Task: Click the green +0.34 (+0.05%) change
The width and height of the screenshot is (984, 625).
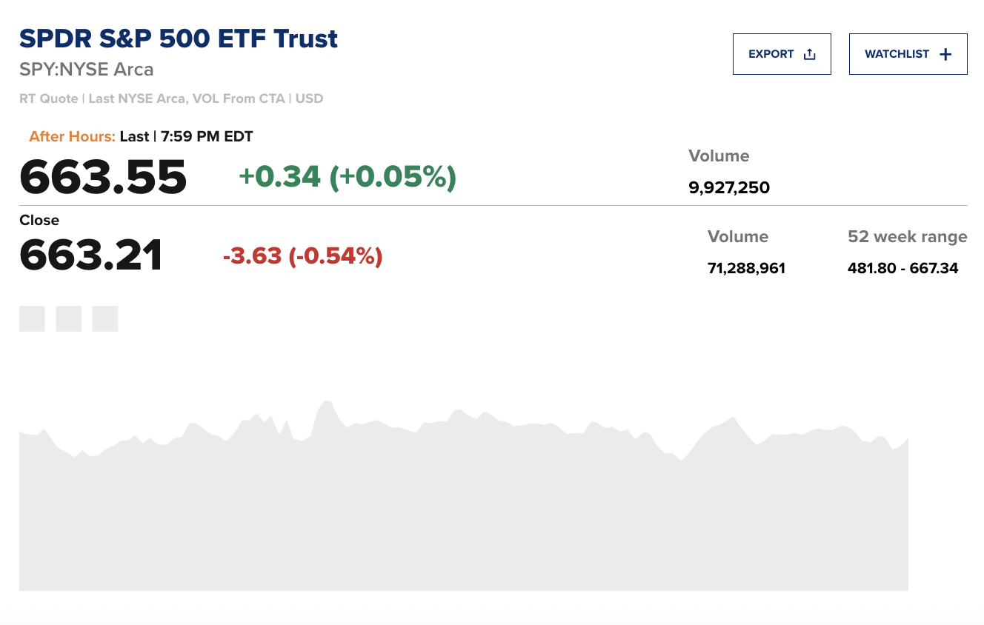Action: pos(347,176)
